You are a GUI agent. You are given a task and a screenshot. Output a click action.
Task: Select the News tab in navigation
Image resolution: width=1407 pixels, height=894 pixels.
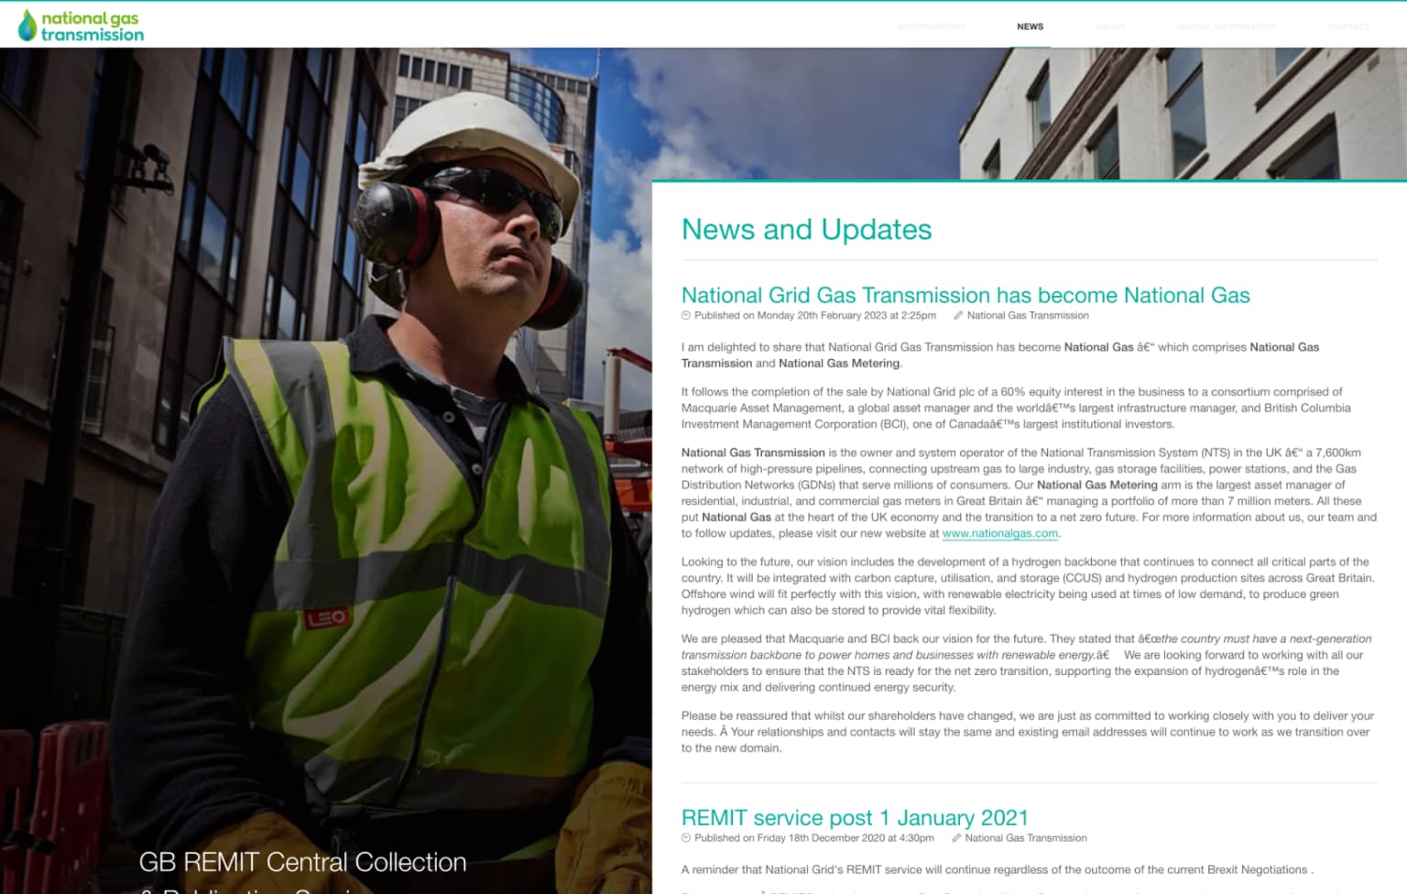coord(1030,27)
